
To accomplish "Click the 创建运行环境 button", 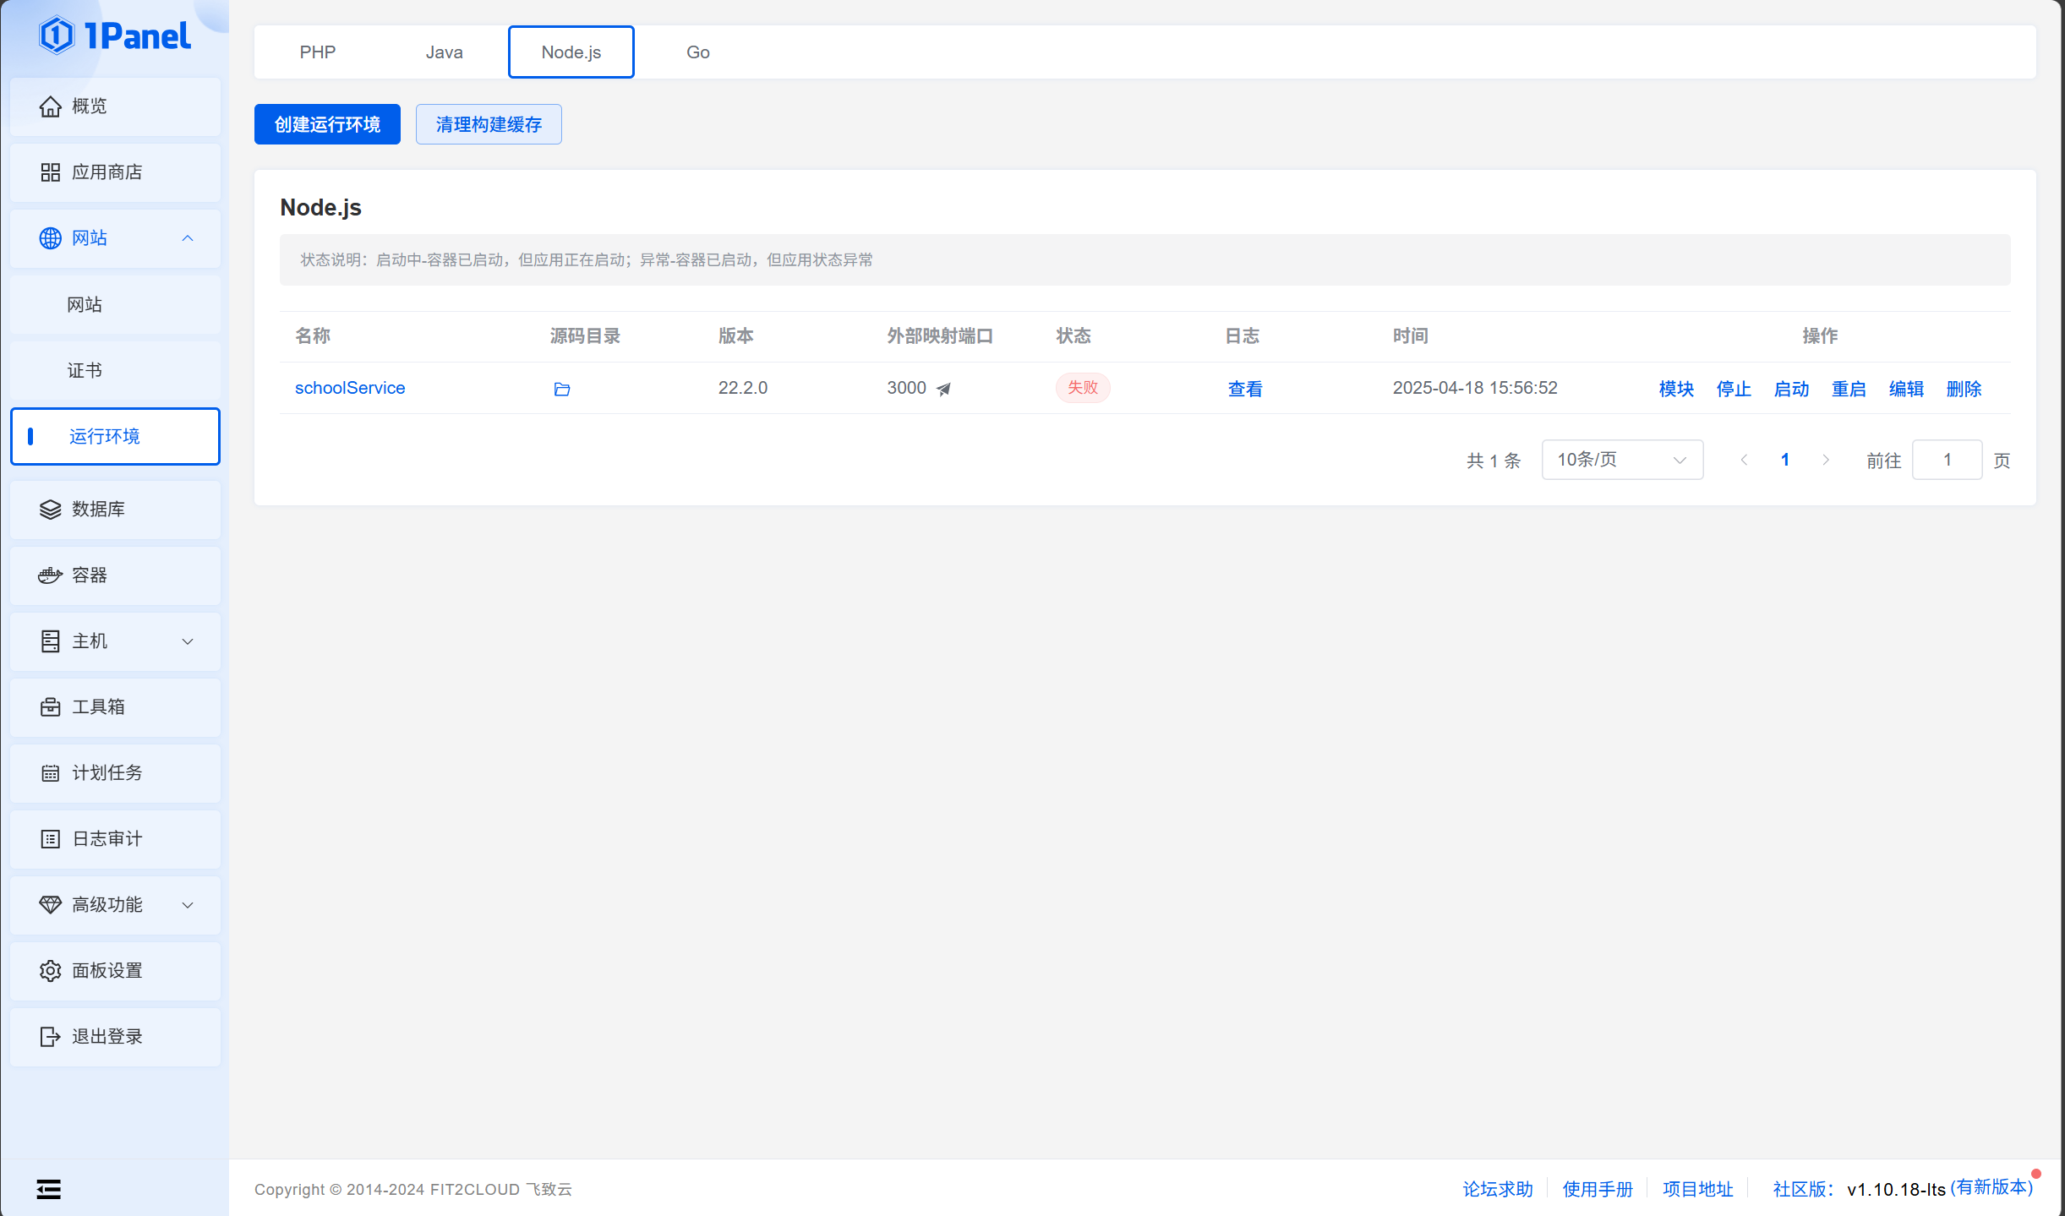I will (x=327, y=124).
